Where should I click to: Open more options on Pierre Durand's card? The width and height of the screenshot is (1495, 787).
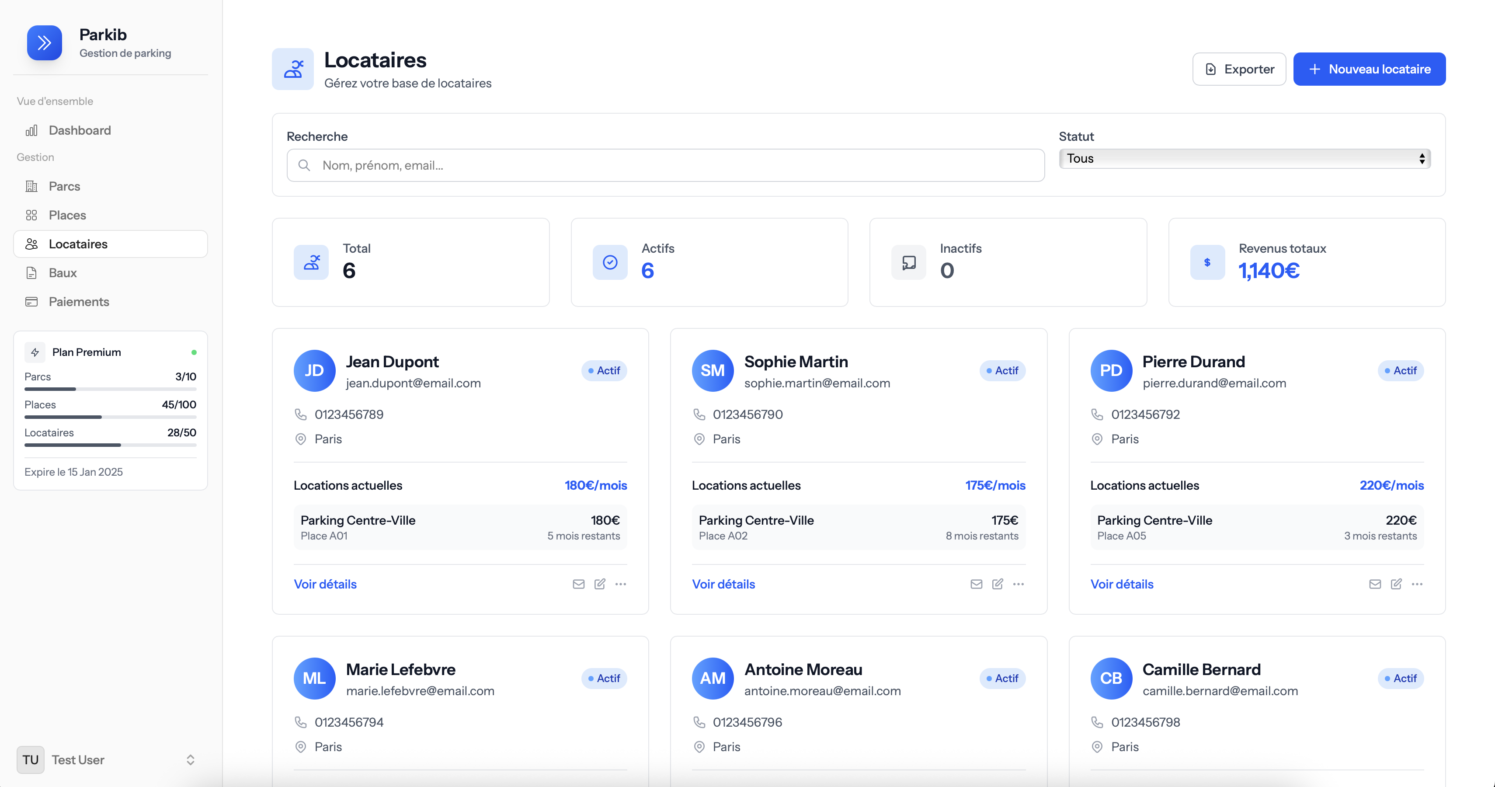click(x=1417, y=584)
